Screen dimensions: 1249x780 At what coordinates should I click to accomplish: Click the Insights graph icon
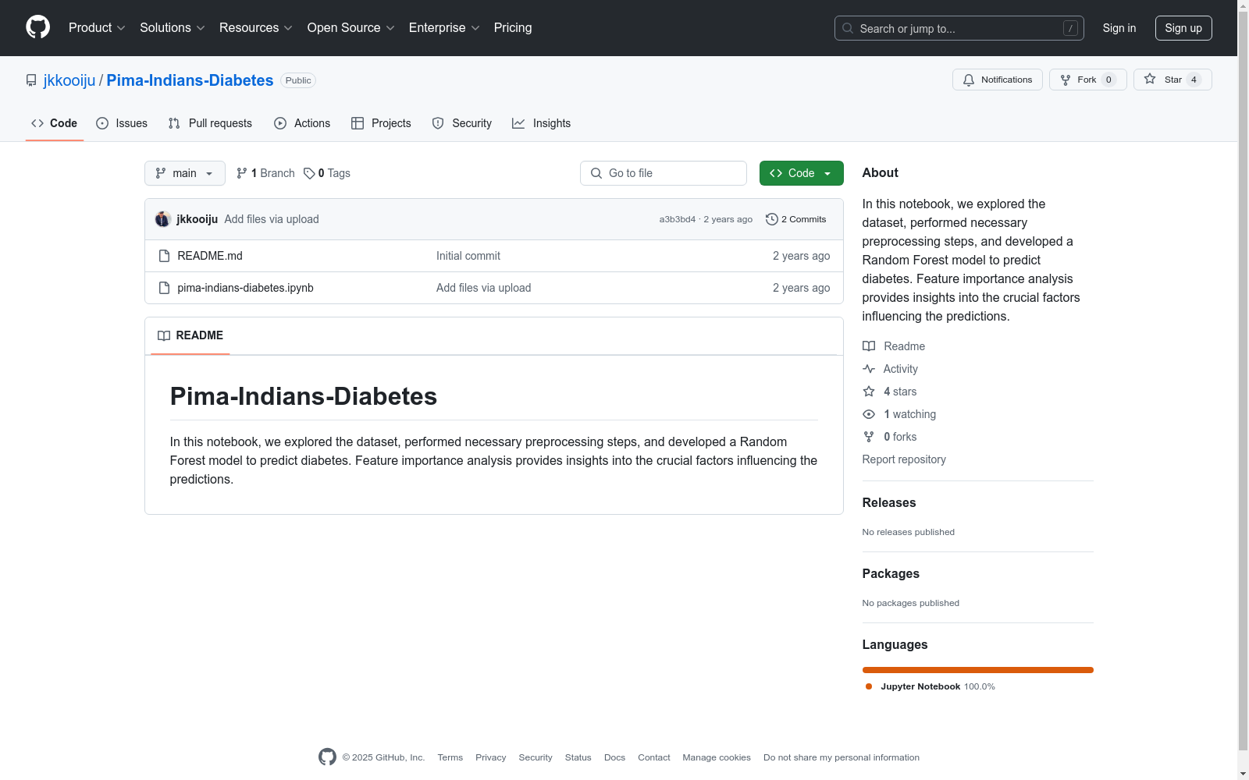[518, 123]
